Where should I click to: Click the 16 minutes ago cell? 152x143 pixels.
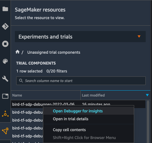click(x=96, y=104)
